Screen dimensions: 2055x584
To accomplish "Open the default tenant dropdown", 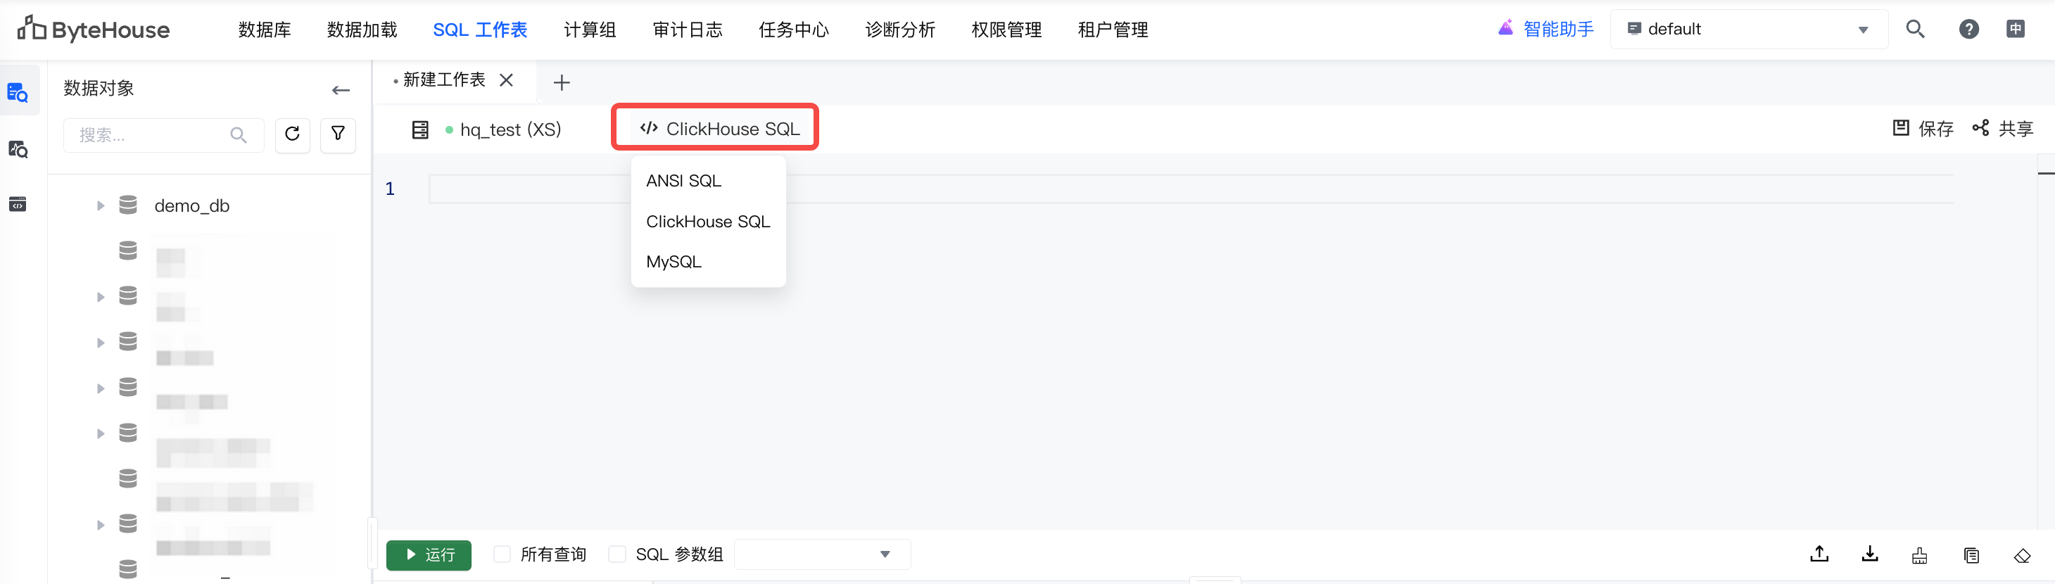I will coord(1749,30).
